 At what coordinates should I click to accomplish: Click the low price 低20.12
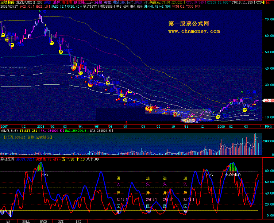coord(58,7)
